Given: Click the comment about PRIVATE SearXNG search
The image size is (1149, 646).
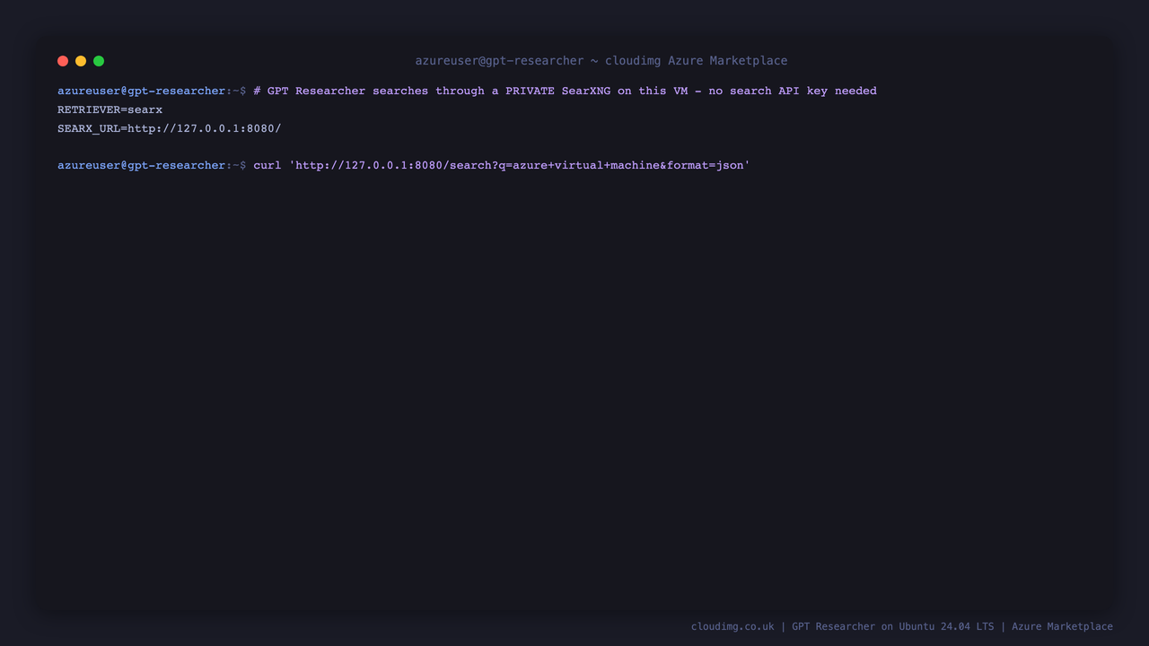Looking at the screenshot, I should pos(566,91).
